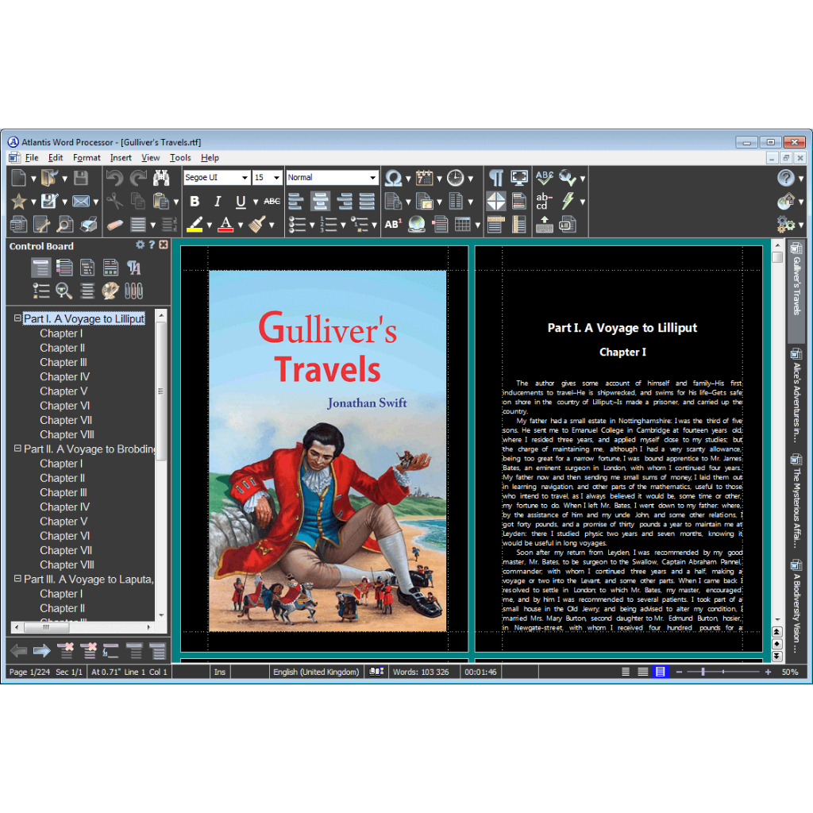This screenshot has height=813, width=813.
Task: Insert a table with the grid icon
Action: click(463, 225)
